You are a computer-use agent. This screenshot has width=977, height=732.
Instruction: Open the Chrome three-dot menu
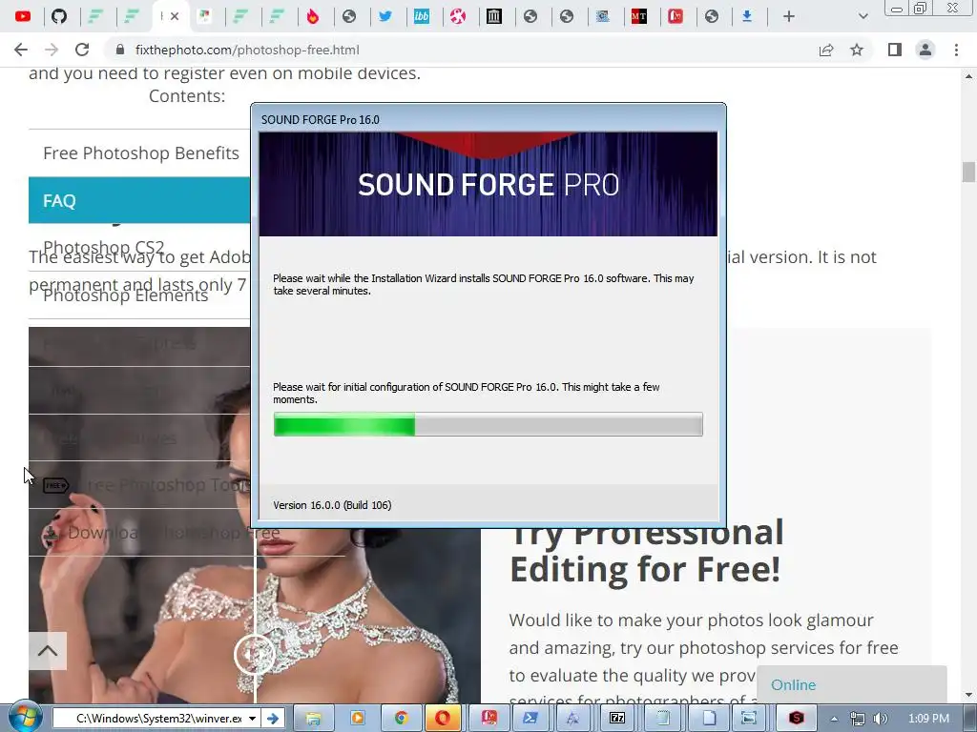pyautogui.click(x=956, y=50)
